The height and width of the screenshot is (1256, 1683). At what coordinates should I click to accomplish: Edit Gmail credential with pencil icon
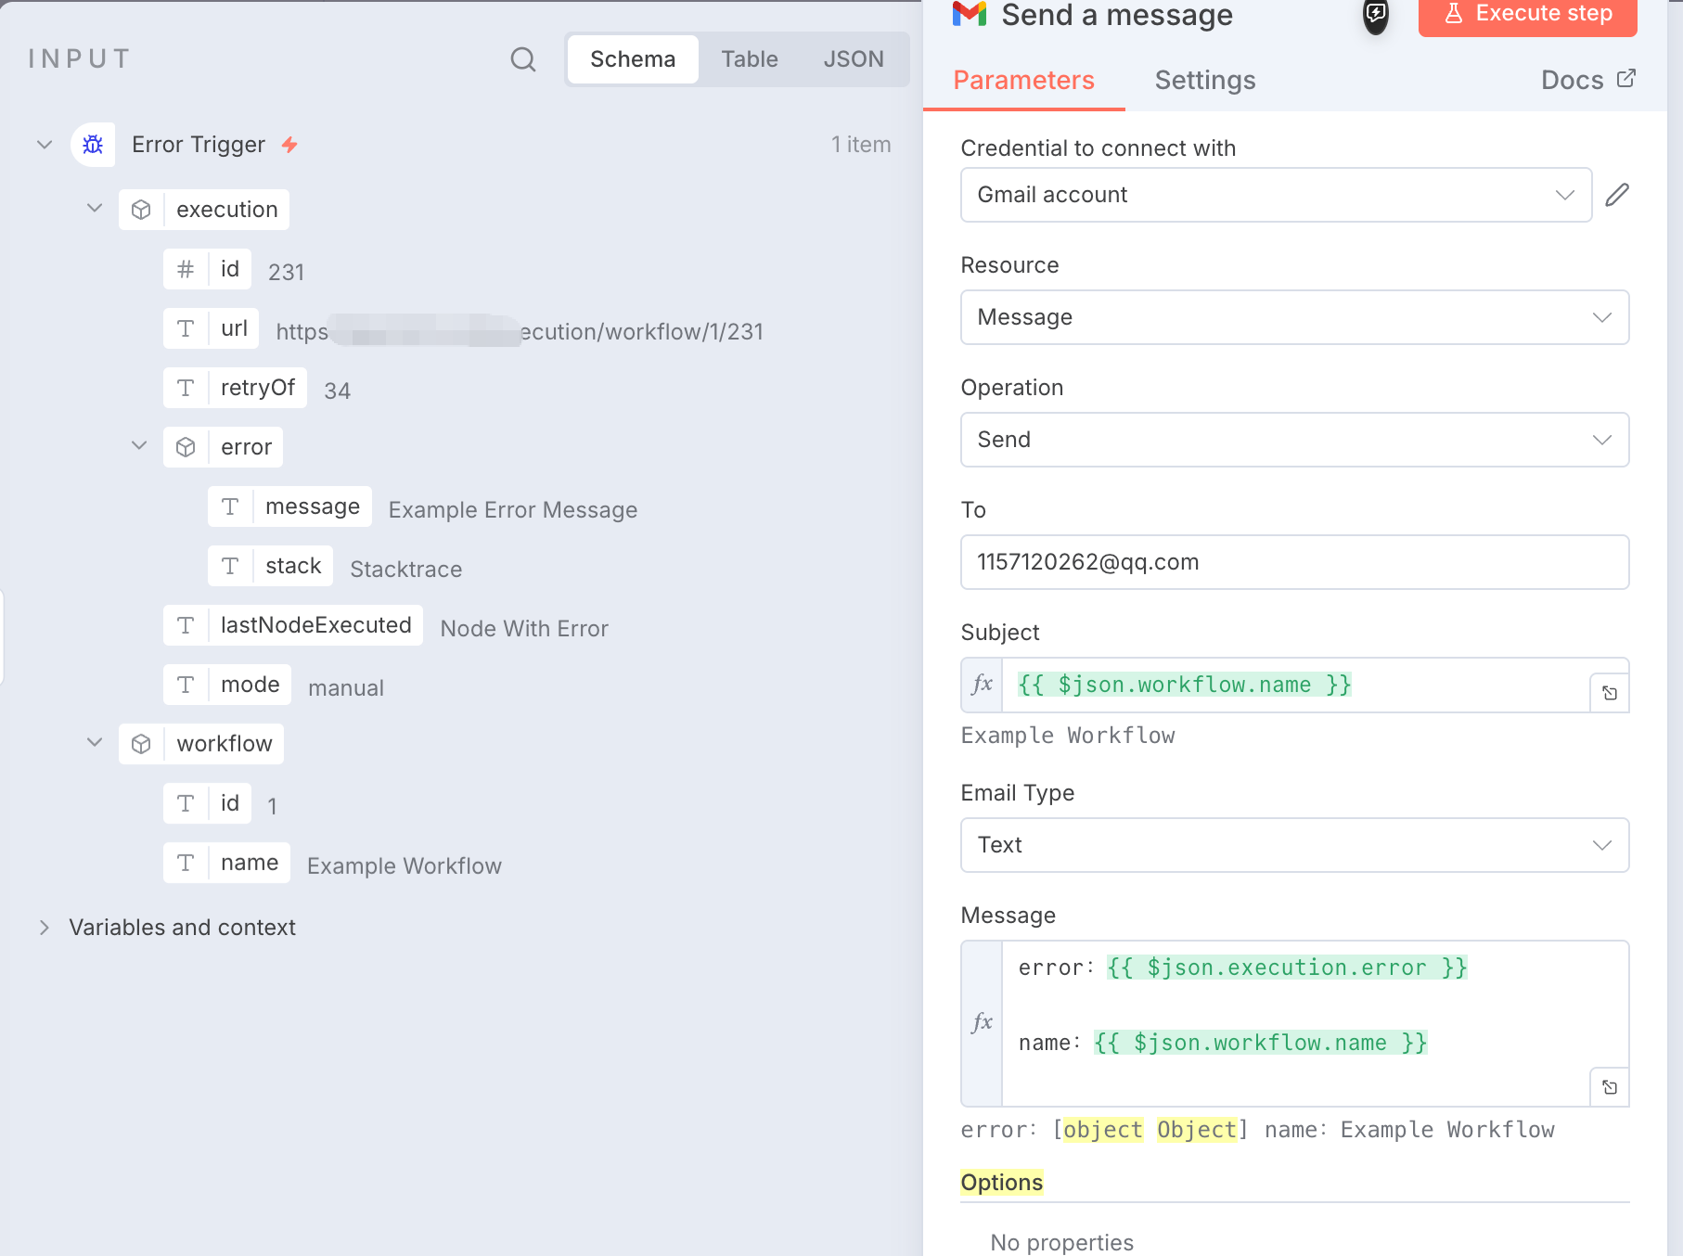[x=1617, y=195]
